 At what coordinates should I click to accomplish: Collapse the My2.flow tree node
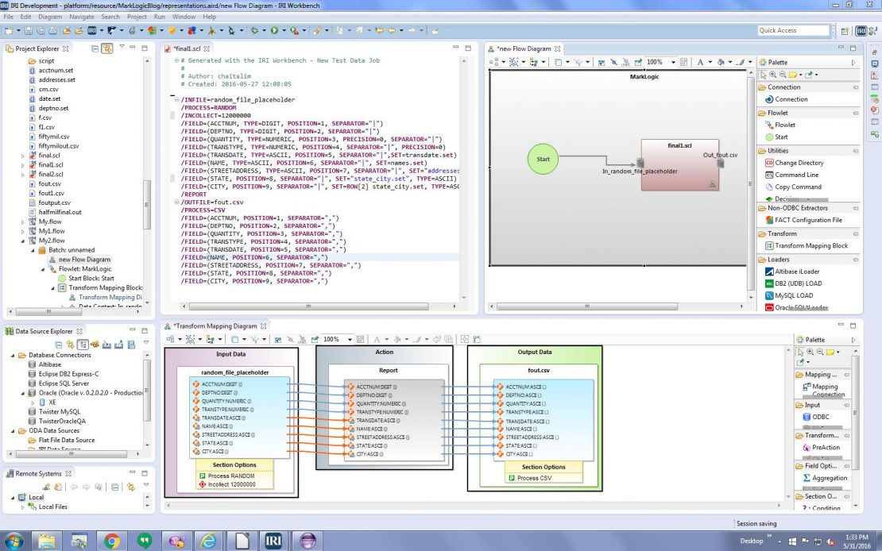(x=23, y=241)
